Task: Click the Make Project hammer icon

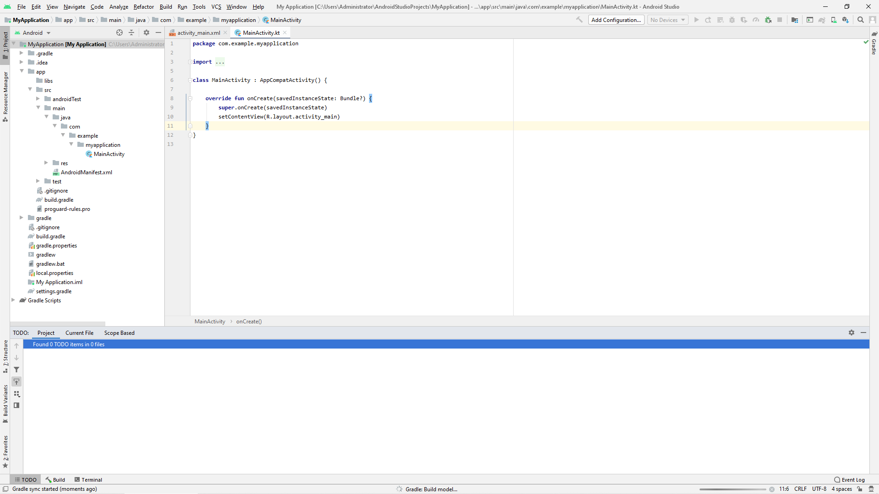Action: pyautogui.click(x=579, y=20)
